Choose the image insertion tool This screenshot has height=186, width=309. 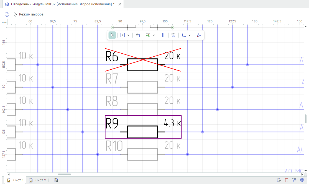pos(148,35)
